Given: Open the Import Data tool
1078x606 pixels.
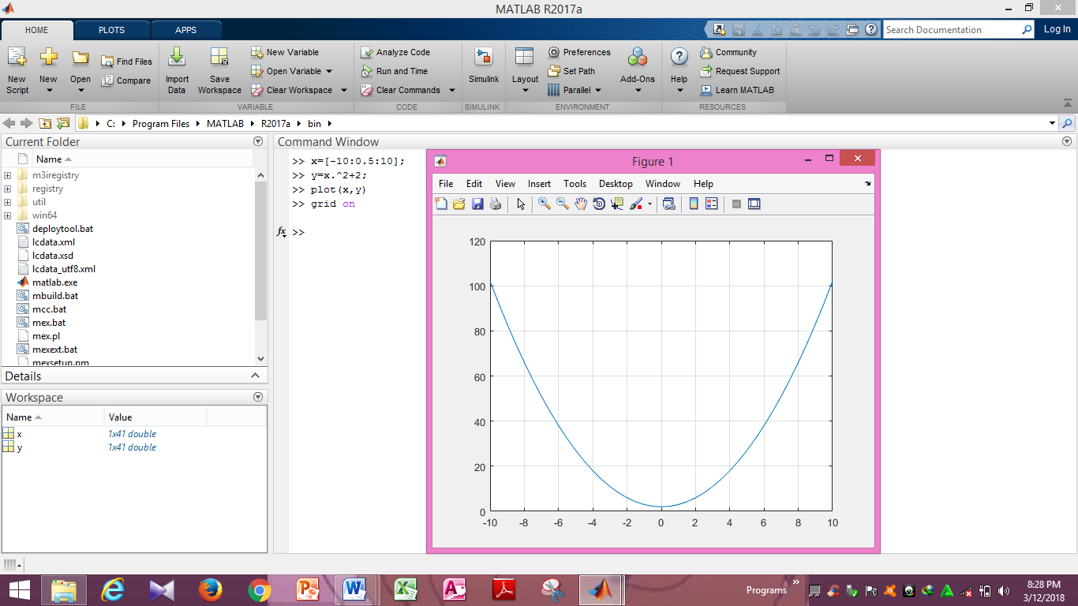Looking at the screenshot, I should coord(177,69).
